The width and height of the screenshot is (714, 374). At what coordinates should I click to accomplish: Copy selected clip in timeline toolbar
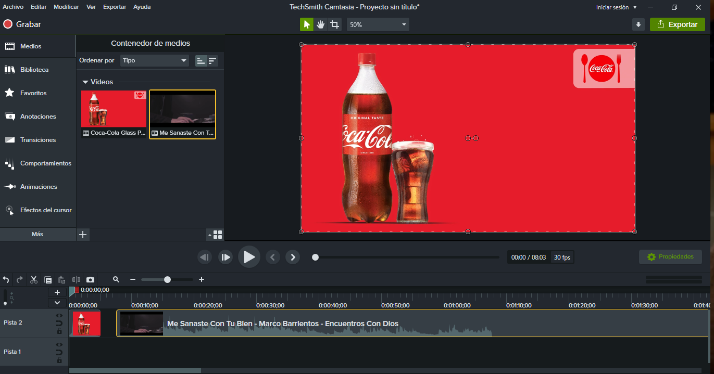(48, 280)
